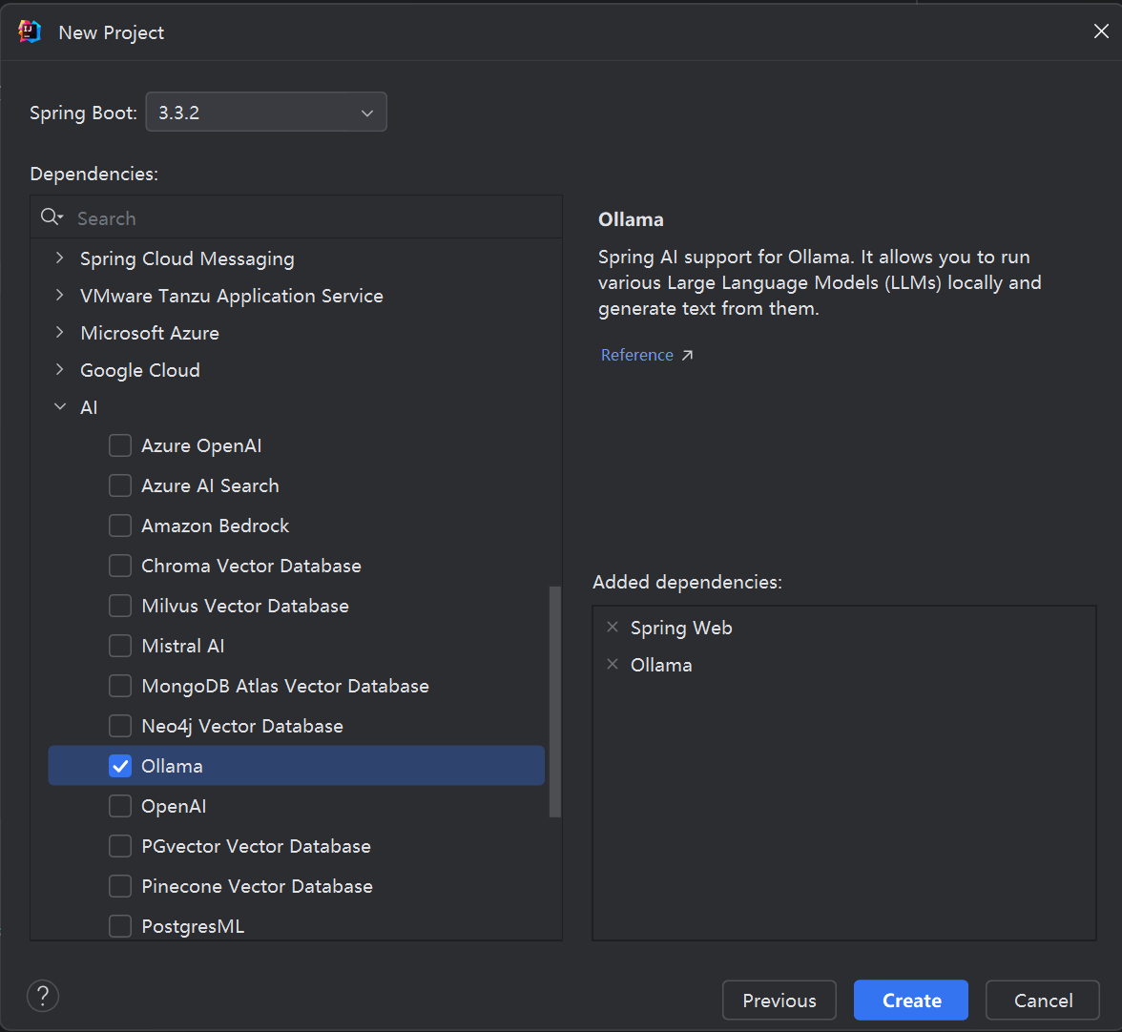Viewport: 1122px width, 1032px height.
Task: Check the Mistral AI dependency
Action: click(x=120, y=646)
